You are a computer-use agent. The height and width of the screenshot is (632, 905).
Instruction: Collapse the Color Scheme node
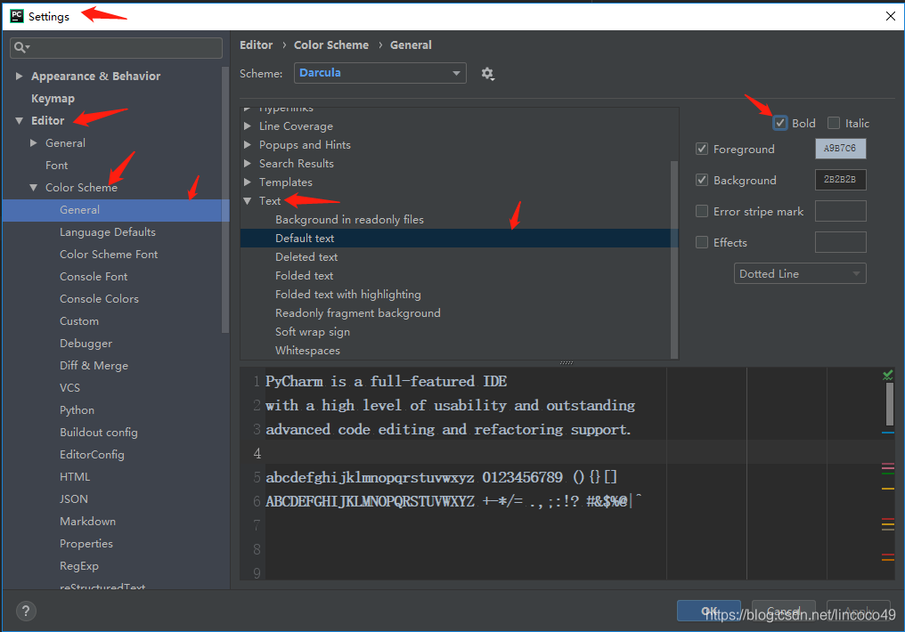tap(34, 188)
